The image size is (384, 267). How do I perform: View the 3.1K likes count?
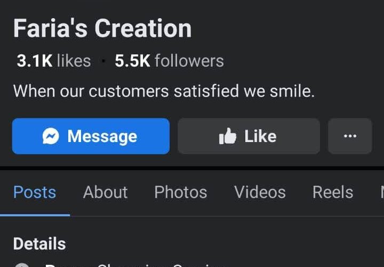coord(54,60)
